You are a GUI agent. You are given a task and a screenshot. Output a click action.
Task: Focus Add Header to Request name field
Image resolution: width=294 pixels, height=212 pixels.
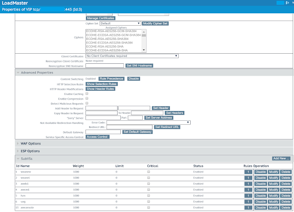tap(102, 108)
